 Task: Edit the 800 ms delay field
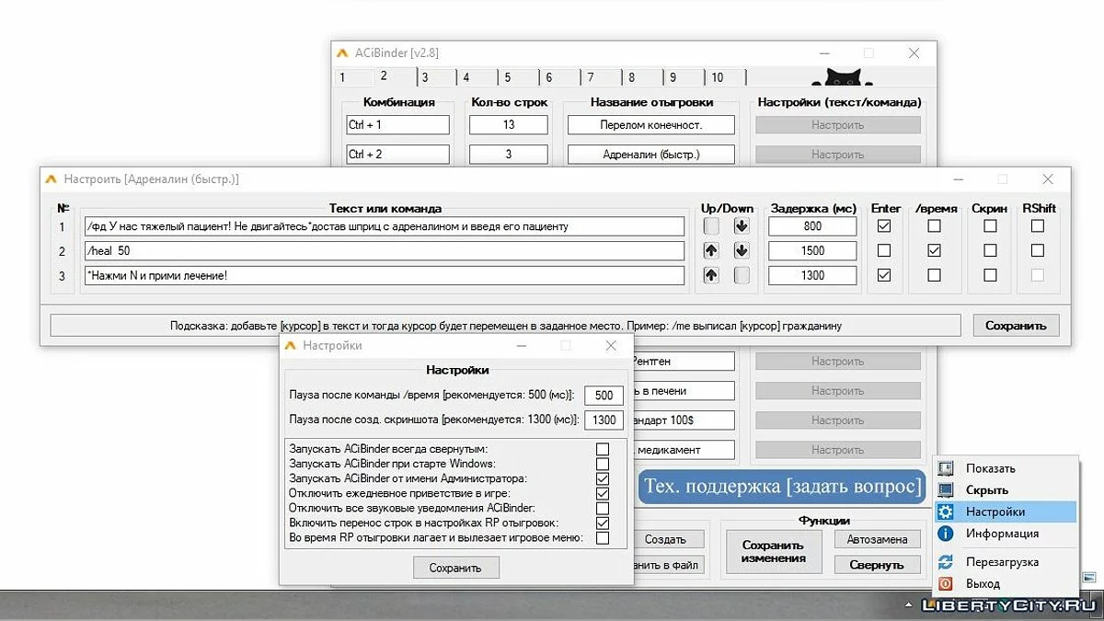coord(812,226)
